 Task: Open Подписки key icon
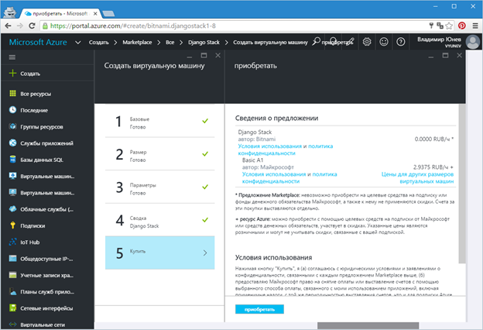(12, 225)
